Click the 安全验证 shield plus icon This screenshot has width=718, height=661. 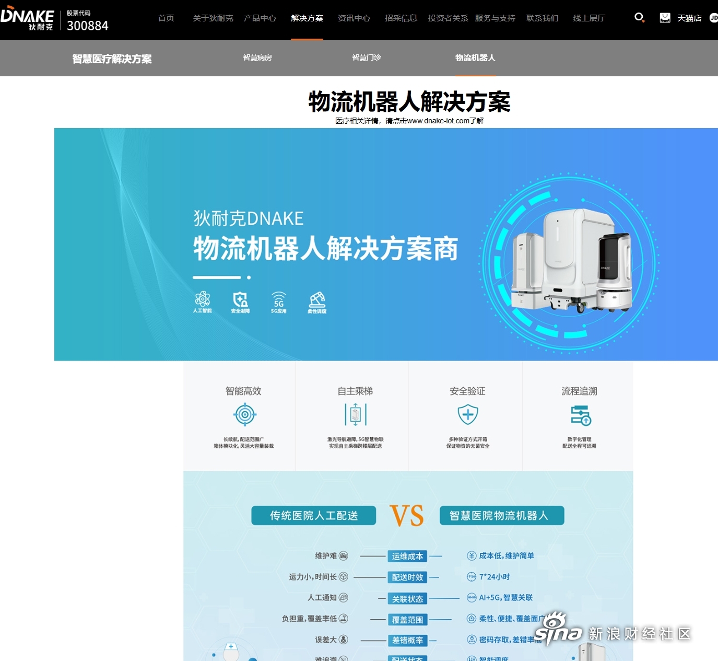468,415
